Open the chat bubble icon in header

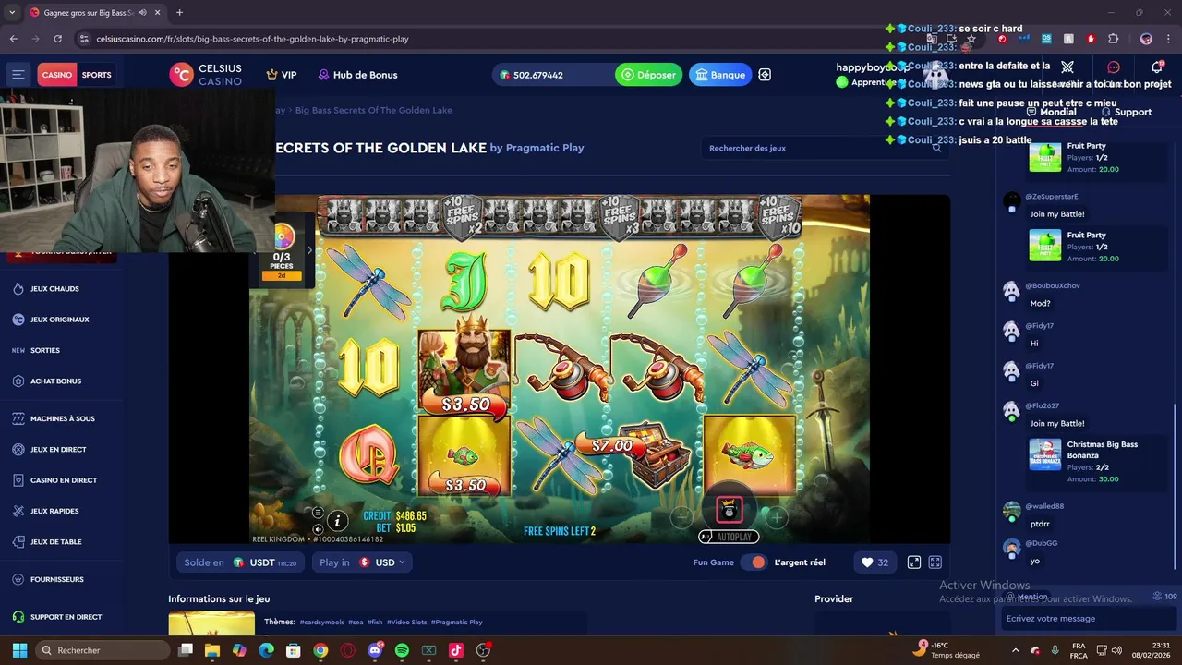[x=1114, y=67]
